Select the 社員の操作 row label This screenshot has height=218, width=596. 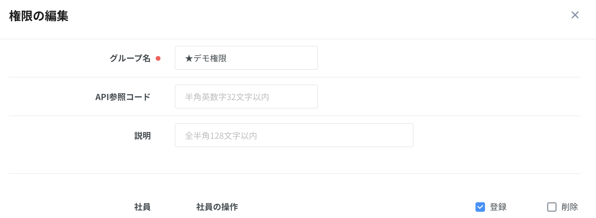217,207
